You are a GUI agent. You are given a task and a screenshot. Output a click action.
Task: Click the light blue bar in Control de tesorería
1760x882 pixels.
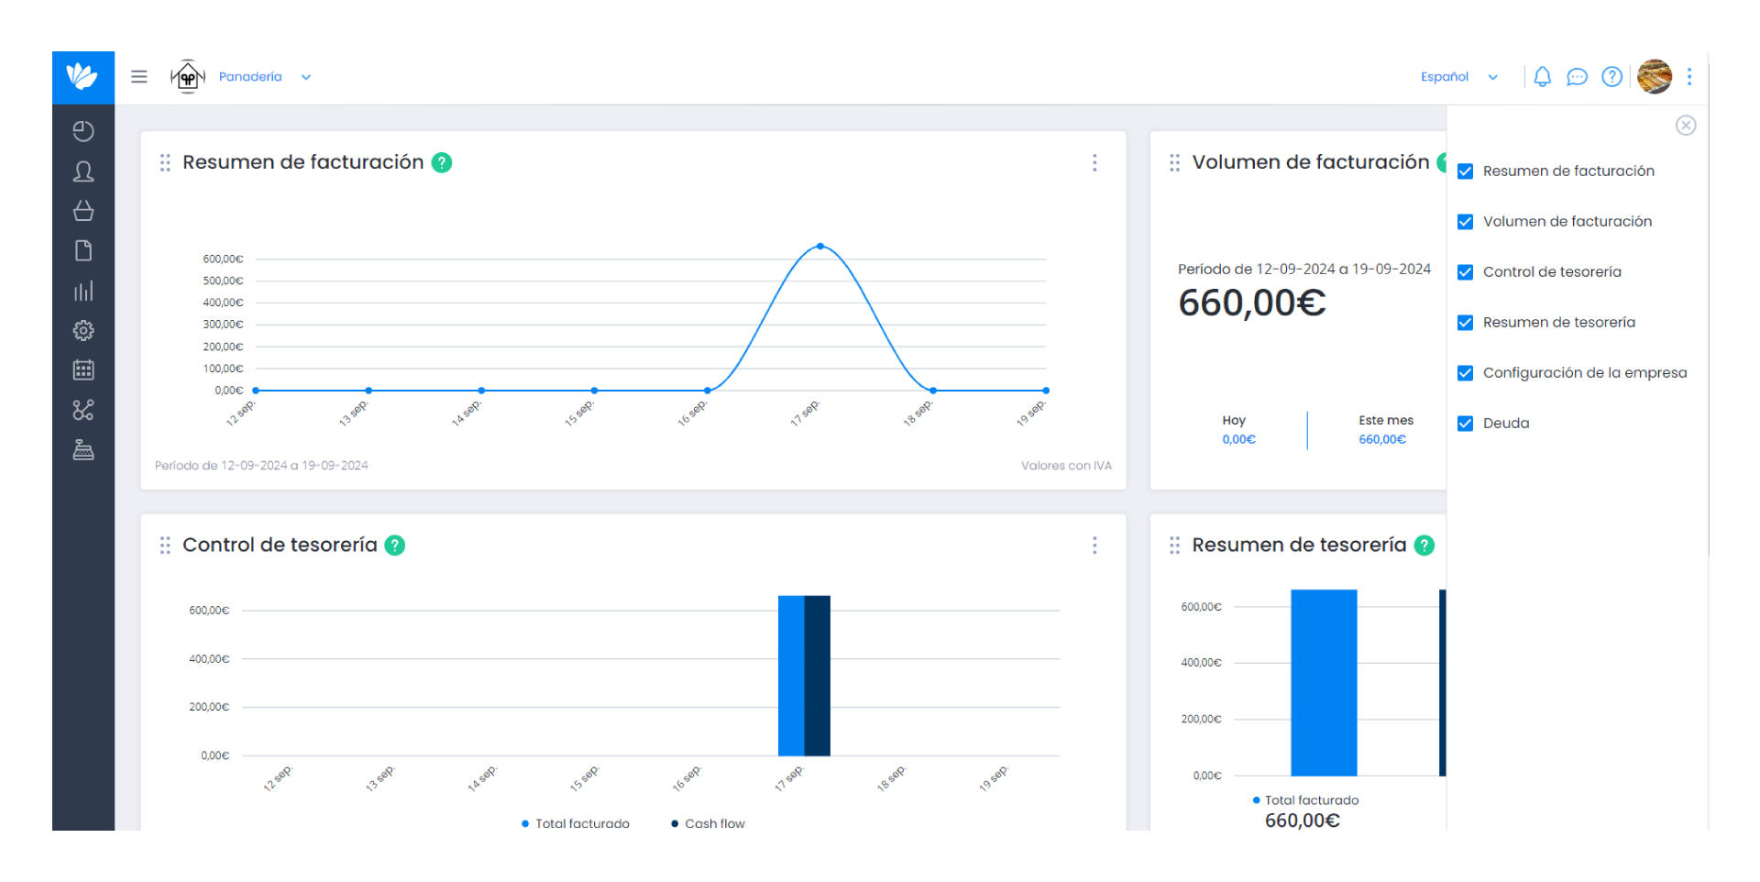(791, 676)
